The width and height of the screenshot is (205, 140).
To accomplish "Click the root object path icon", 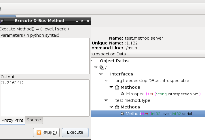I will click(x=102, y=67).
